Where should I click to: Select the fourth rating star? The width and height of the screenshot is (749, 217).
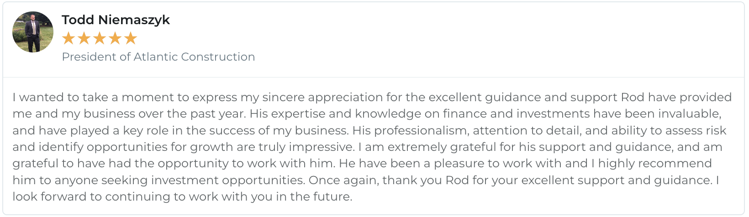click(115, 38)
